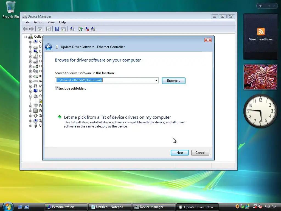Switch to the Personalization taskbar window
The height and width of the screenshot is (211, 281).
66,207
